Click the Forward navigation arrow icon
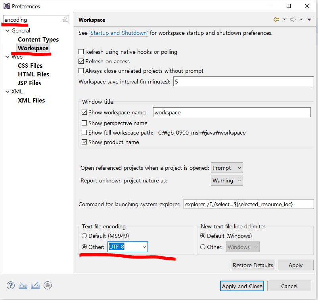The width and height of the screenshot is (318, 300). (293, 19)
